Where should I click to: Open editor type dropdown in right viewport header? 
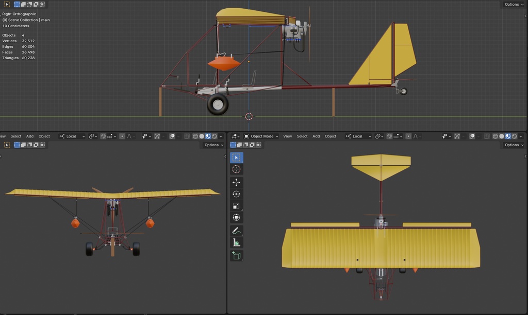point(235,136)
